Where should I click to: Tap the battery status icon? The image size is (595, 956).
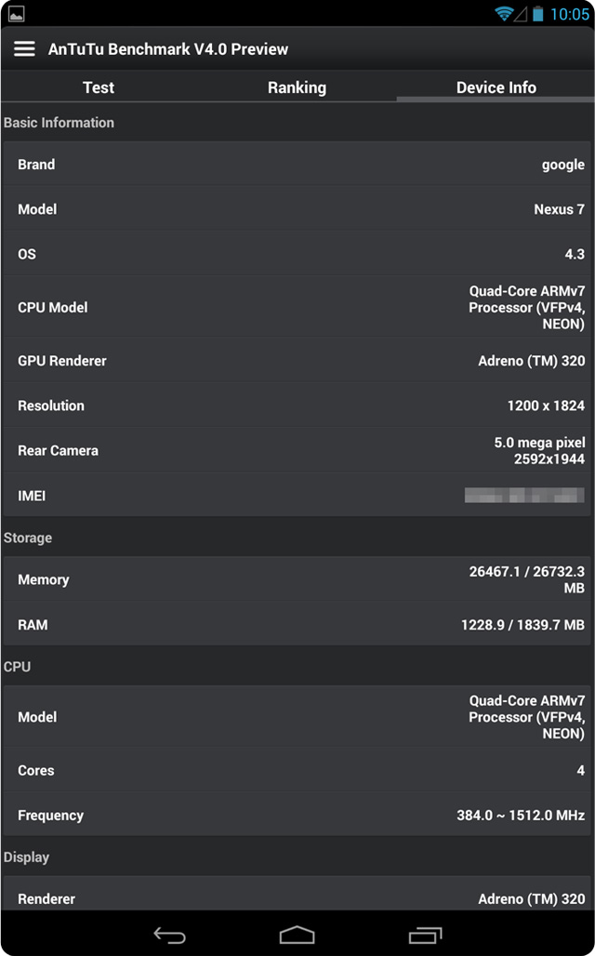pyautogui.click(x=537, y=13)
